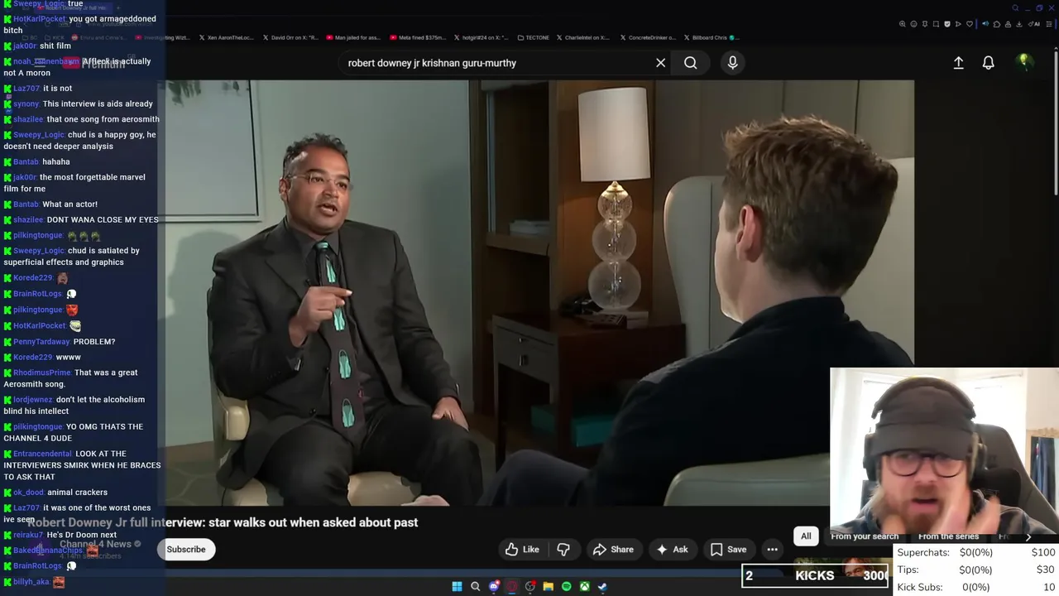Open the Ask AI button
This screenshot has height=596, width=1059.
pos(672,550)
